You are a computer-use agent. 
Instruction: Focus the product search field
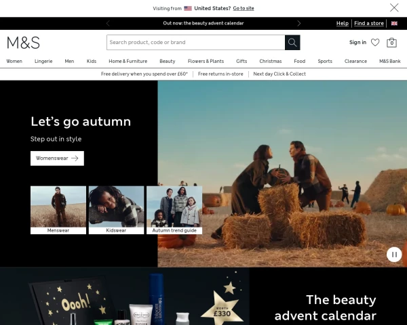coord(196,42)
